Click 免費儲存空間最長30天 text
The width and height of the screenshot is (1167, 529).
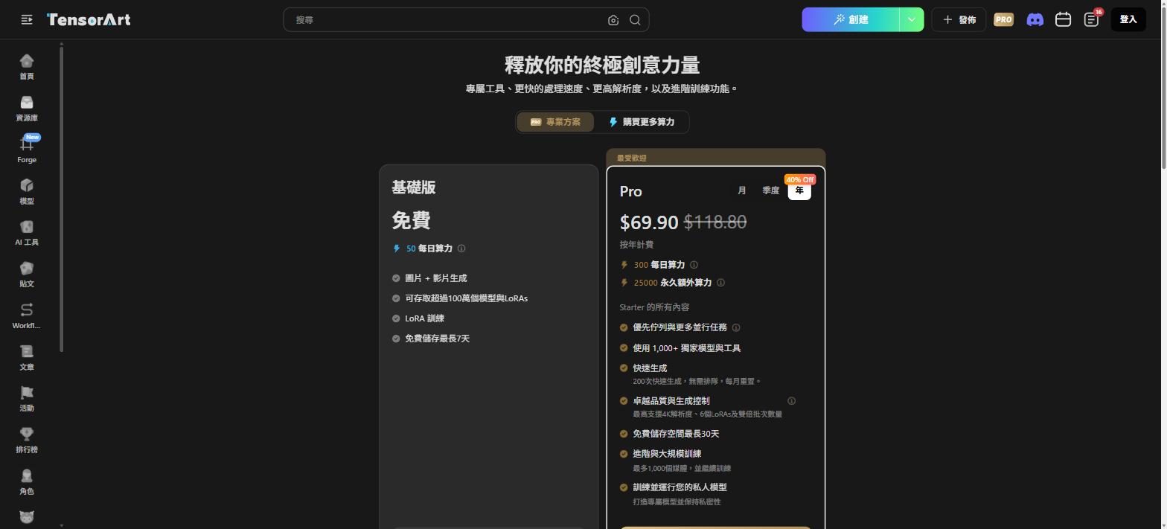[676, 434]
